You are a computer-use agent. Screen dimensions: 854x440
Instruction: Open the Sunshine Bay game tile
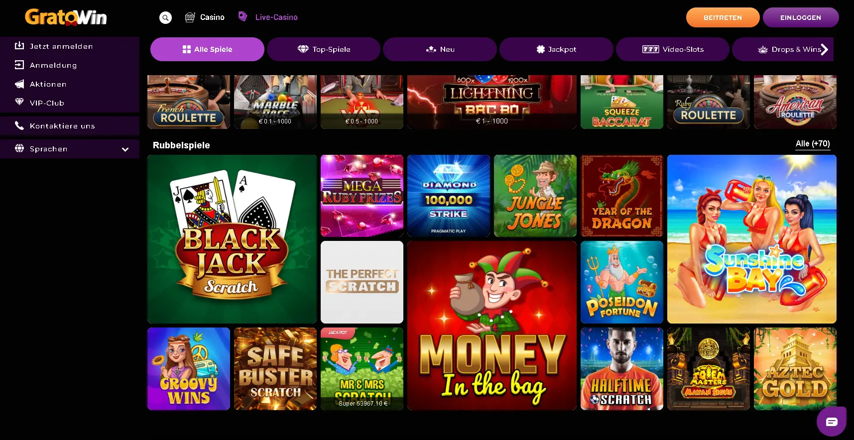pos(752,239)
